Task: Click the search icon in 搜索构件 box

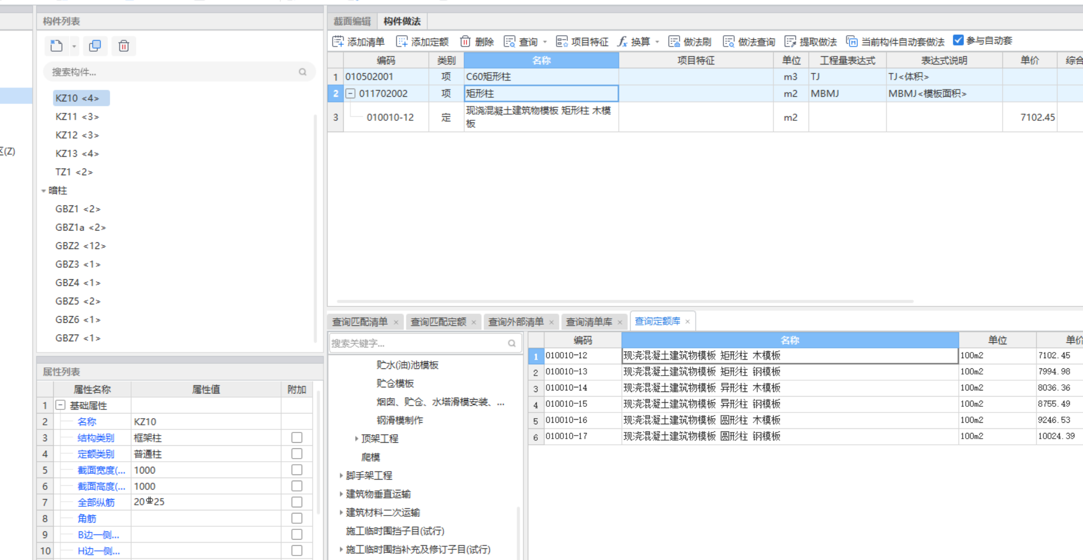Action: [303, 72]
